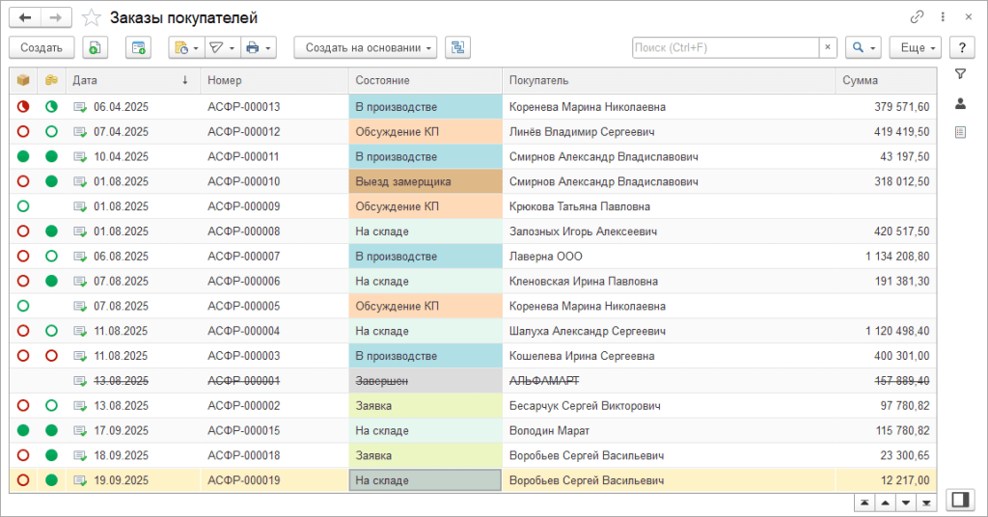Click the back navigation arrow

[x=25, y=17]
